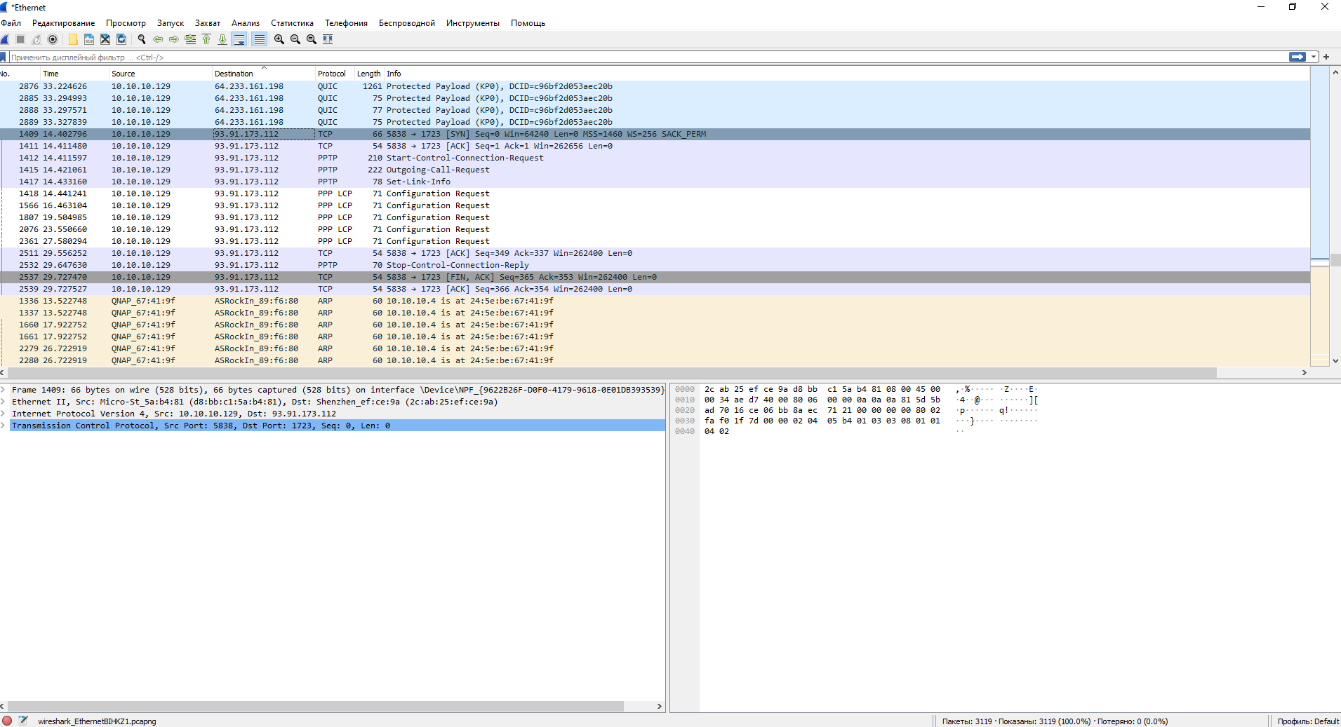This screenshot has width=1341, height=727.
Task: Click the resize columns icon
Action: coord(328,39)
